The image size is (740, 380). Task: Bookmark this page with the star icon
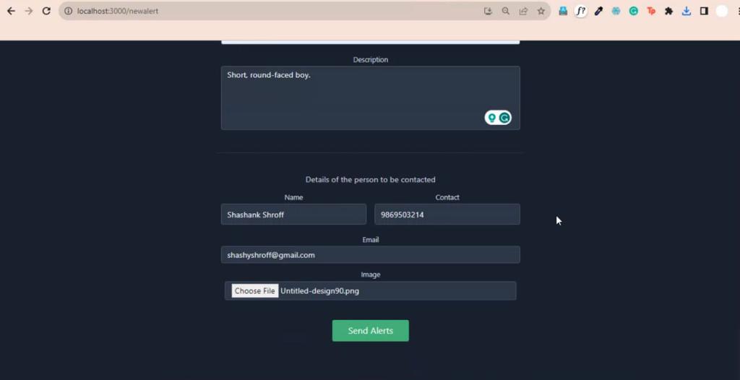541,11
